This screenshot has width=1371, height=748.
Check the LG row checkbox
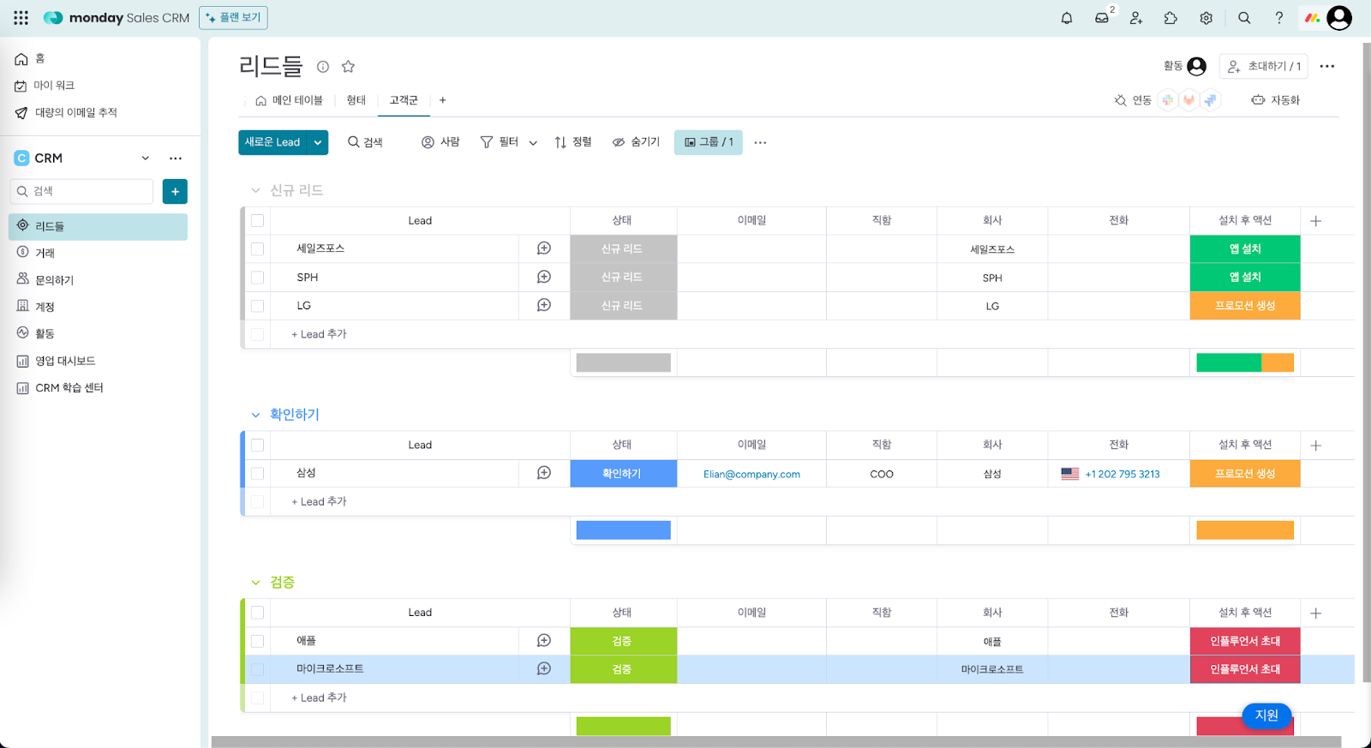tap(257, 305)
